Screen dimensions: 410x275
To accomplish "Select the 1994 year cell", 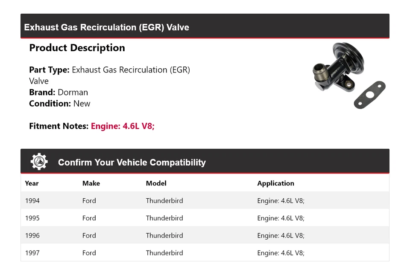I will (32, 201).
